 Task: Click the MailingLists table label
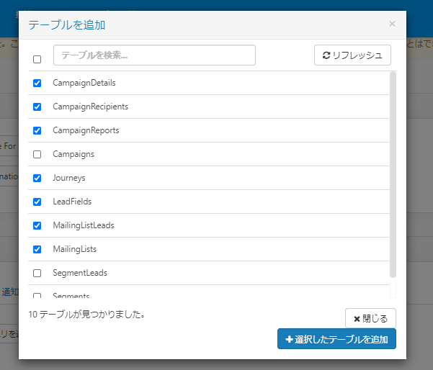tap(74, 249)
